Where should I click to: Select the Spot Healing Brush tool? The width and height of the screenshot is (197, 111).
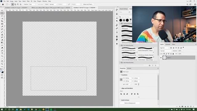pos(2,29)
